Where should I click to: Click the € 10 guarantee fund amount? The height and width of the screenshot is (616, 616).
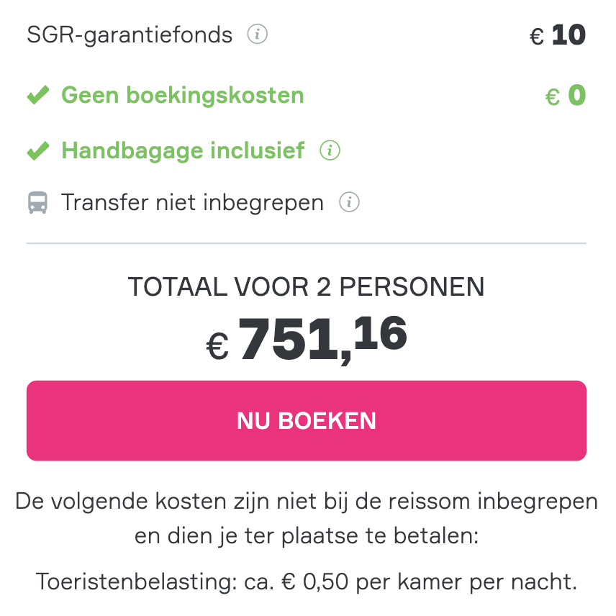pos(558,35)
